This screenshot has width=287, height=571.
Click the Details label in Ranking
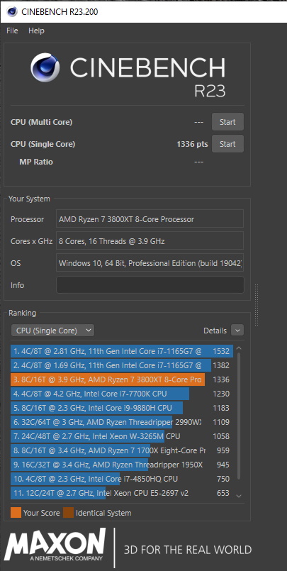pos(215,331)
